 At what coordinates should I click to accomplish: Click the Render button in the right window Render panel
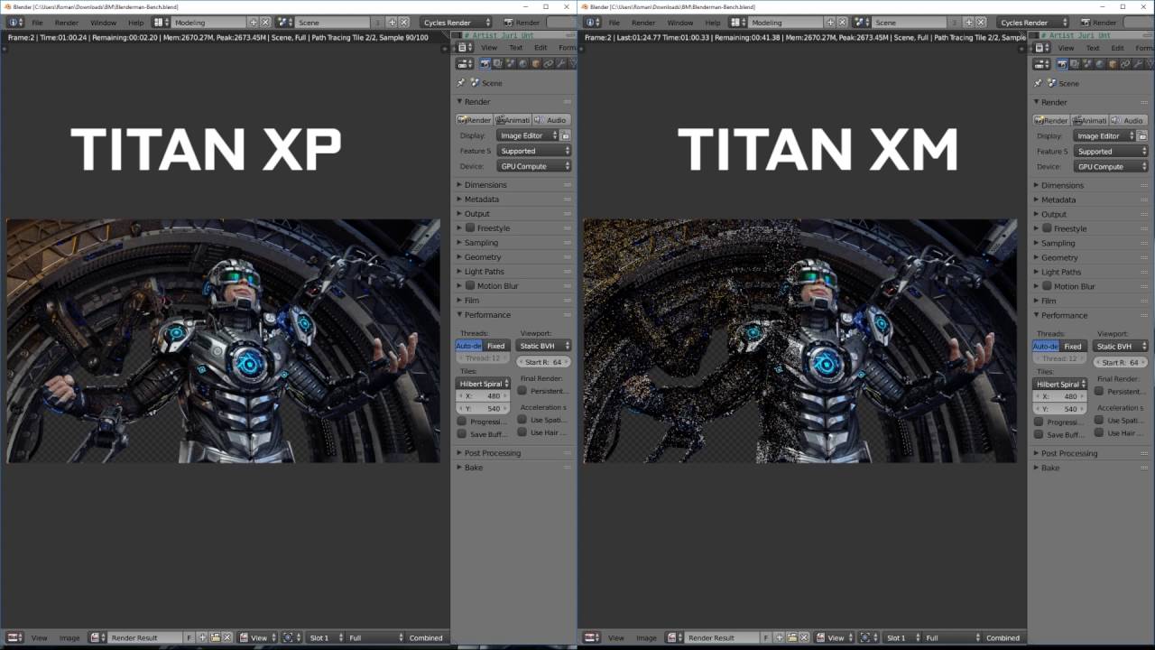tap(1051, 120)
